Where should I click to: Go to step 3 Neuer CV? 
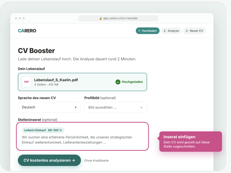coord(194,31)
